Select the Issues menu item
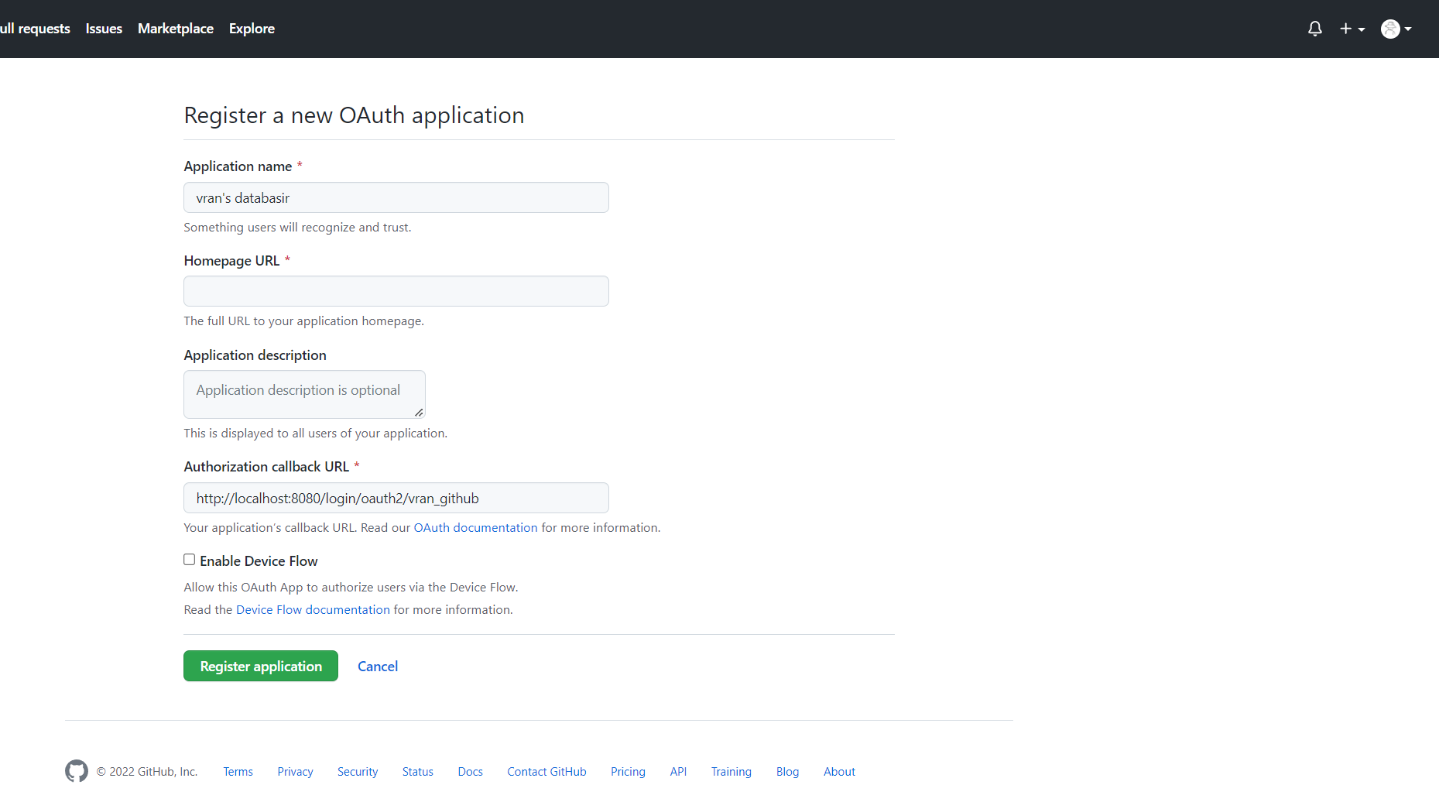The height and width of the screenshot is (809, 1439). [x=104, y=28]
